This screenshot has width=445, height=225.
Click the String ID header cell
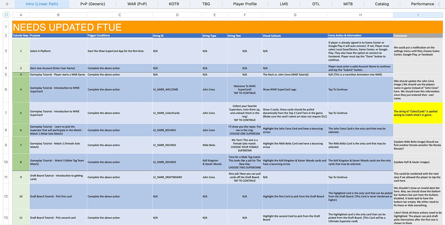[x=177, y=36]
